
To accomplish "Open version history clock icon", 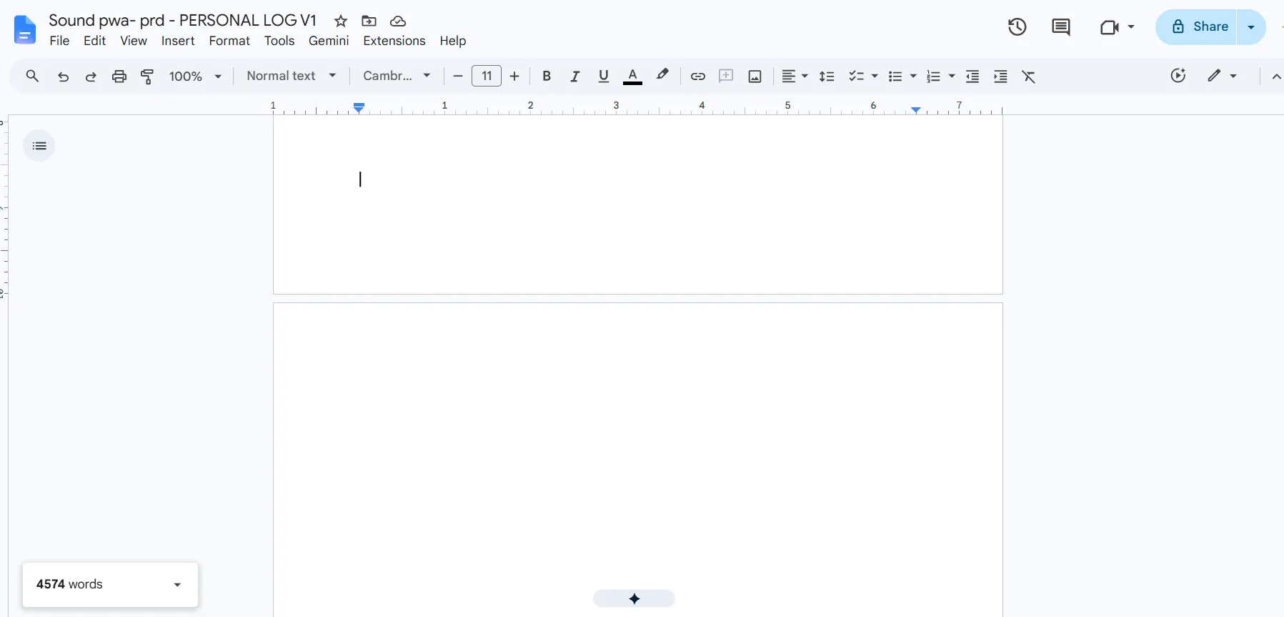I will pyautogui.click(x=1017, y=27).
